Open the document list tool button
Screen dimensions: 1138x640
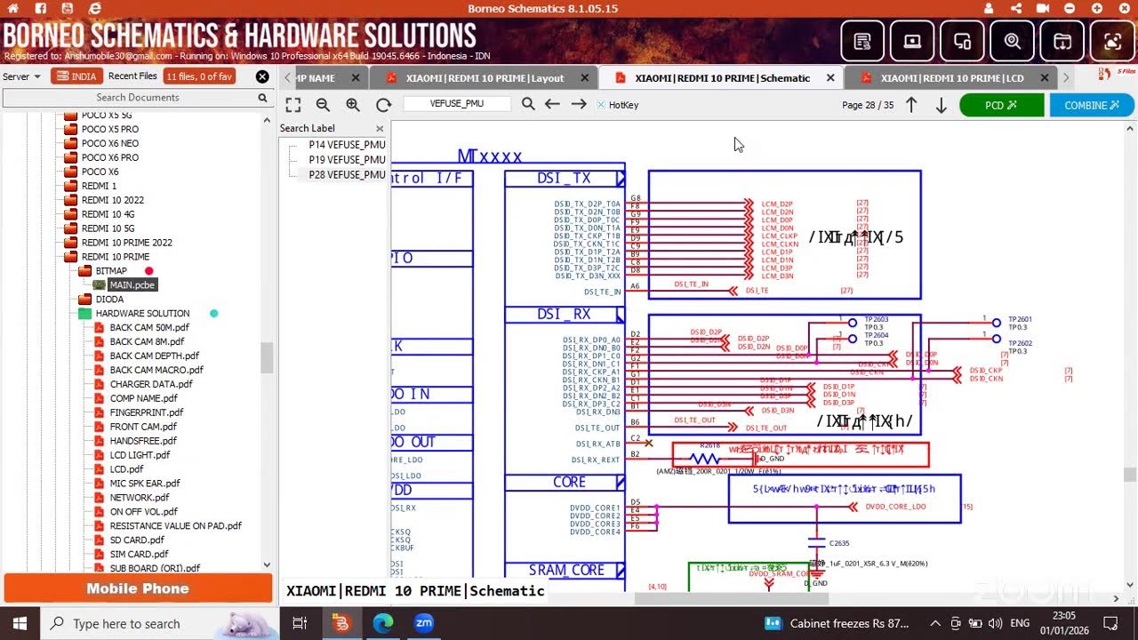[x=862, y=42]
